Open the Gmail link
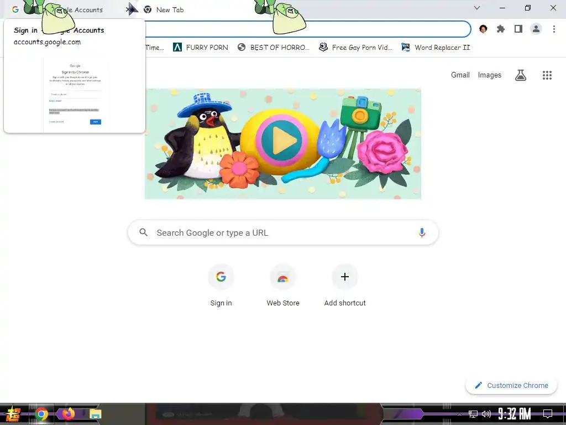This screenshot has width=566, height=425. [x=460, y=75]
